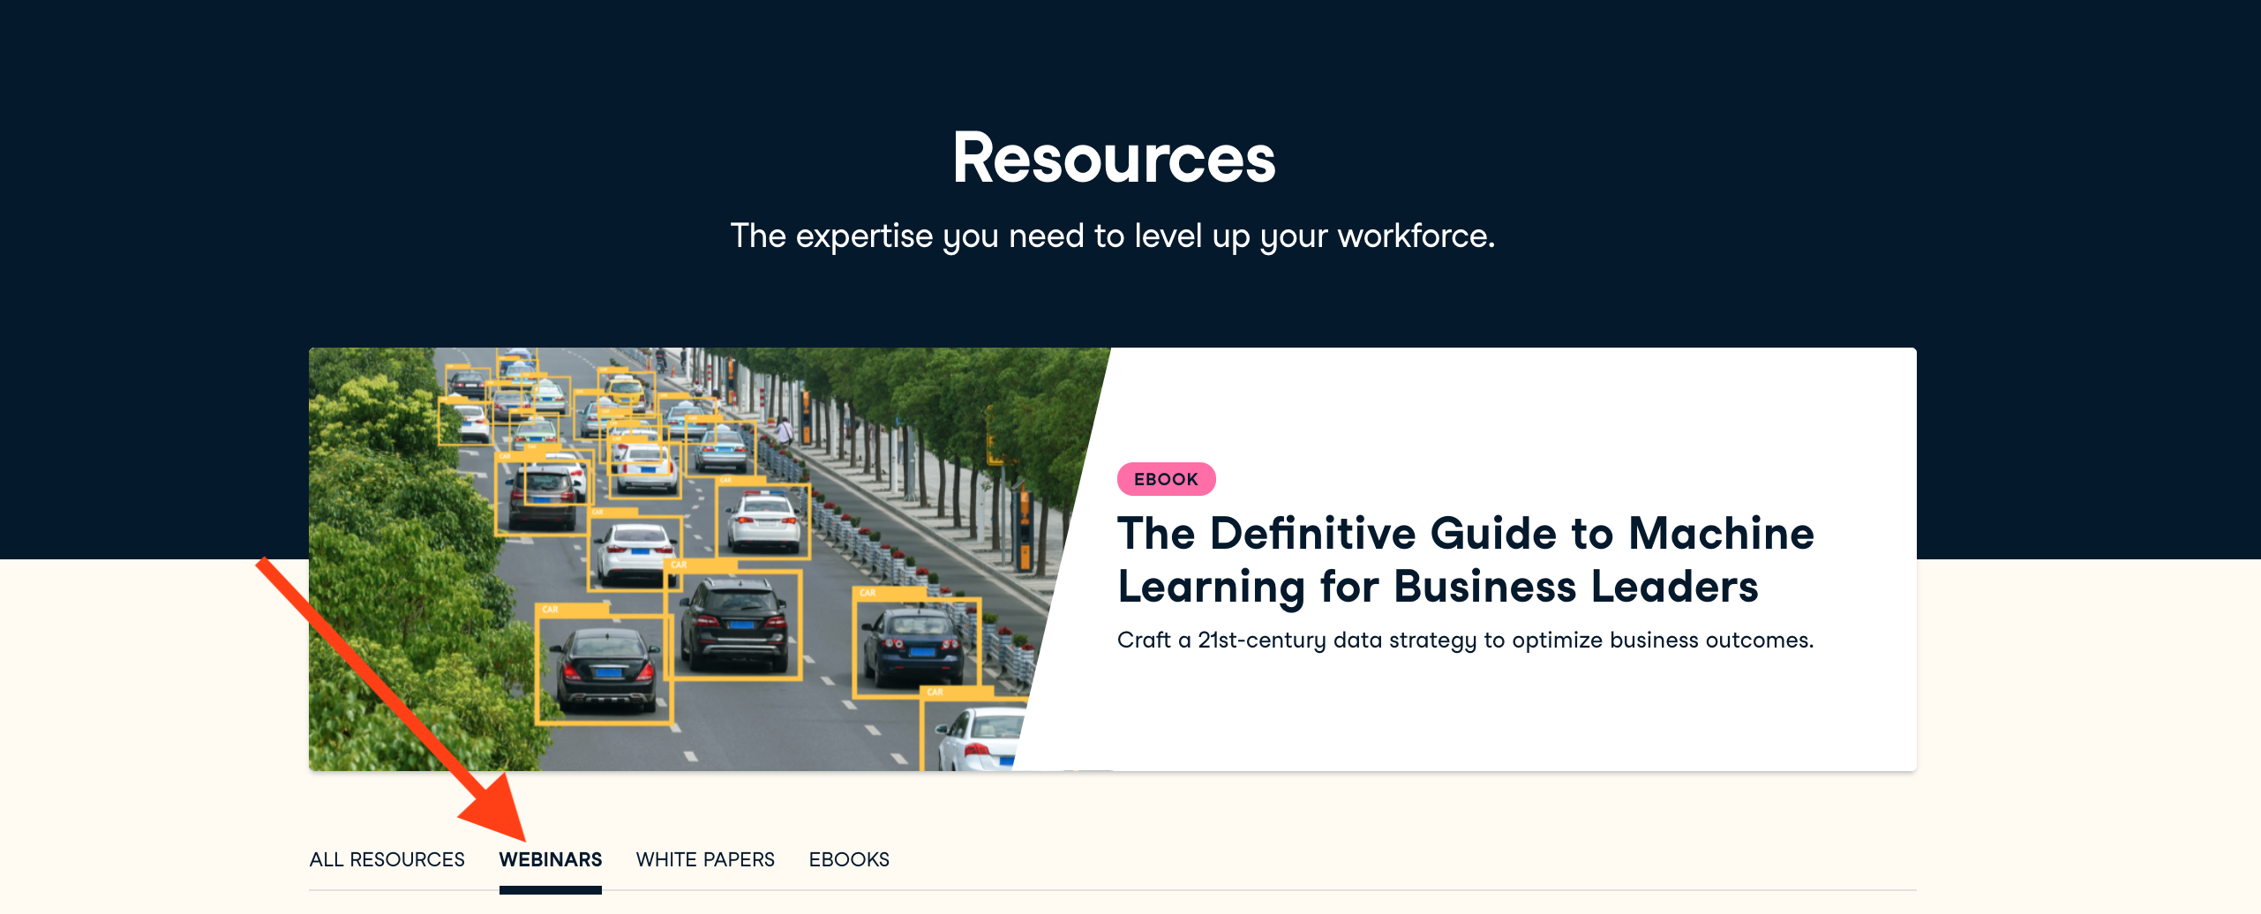The image size is (2261, 914).
Task: Open the ALL RESOURCES tab
Action: tap(387, 859)
